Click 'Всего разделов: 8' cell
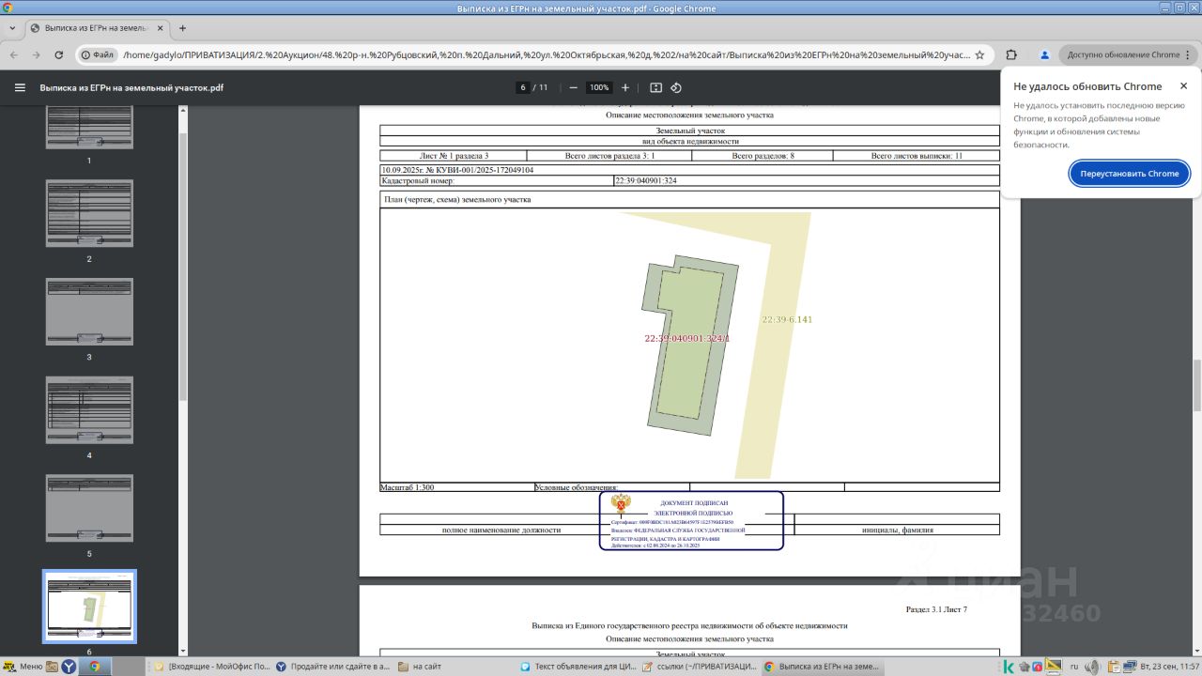 tap(763, 155)
